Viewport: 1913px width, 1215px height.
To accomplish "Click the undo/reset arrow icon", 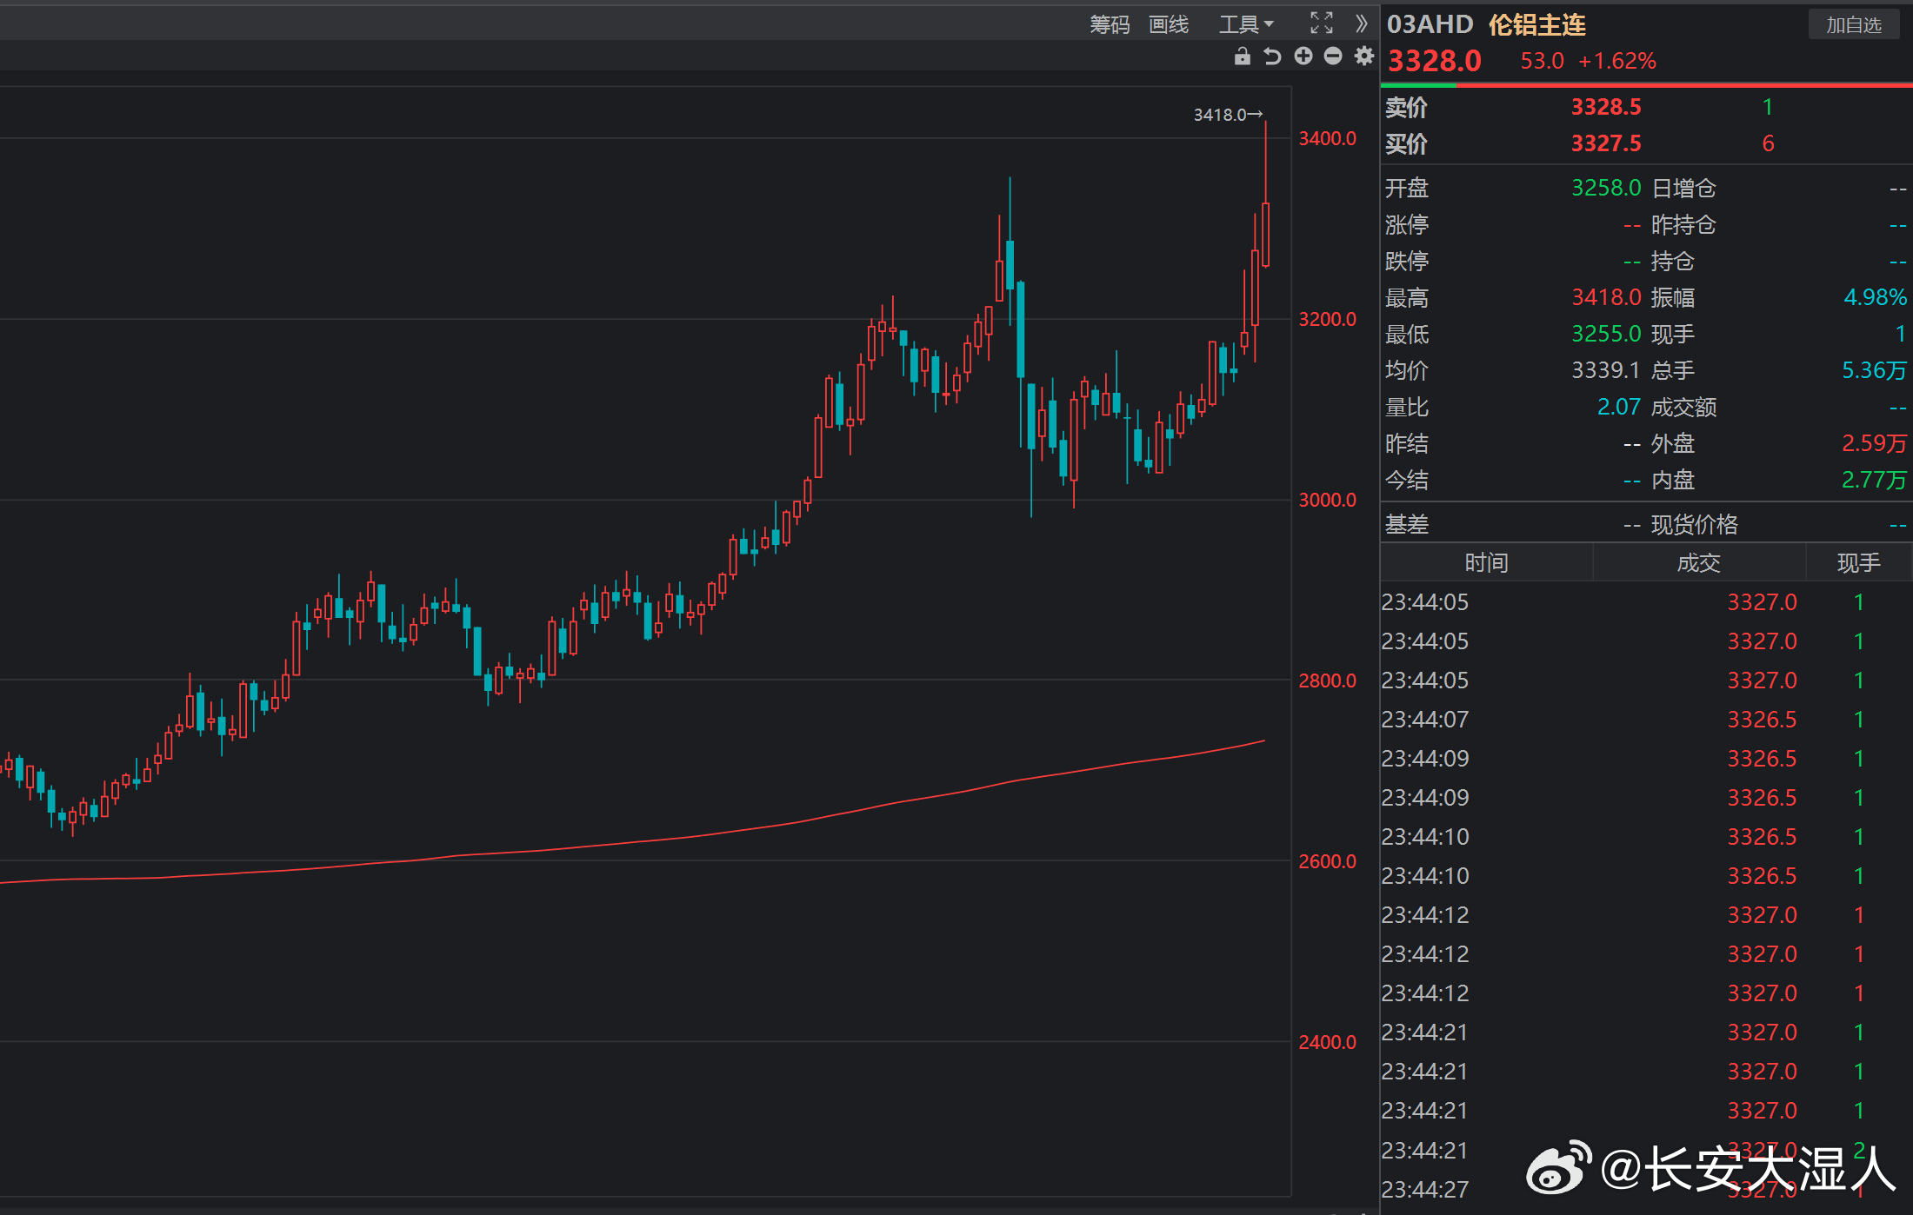I will click(x=1272, y=56).
